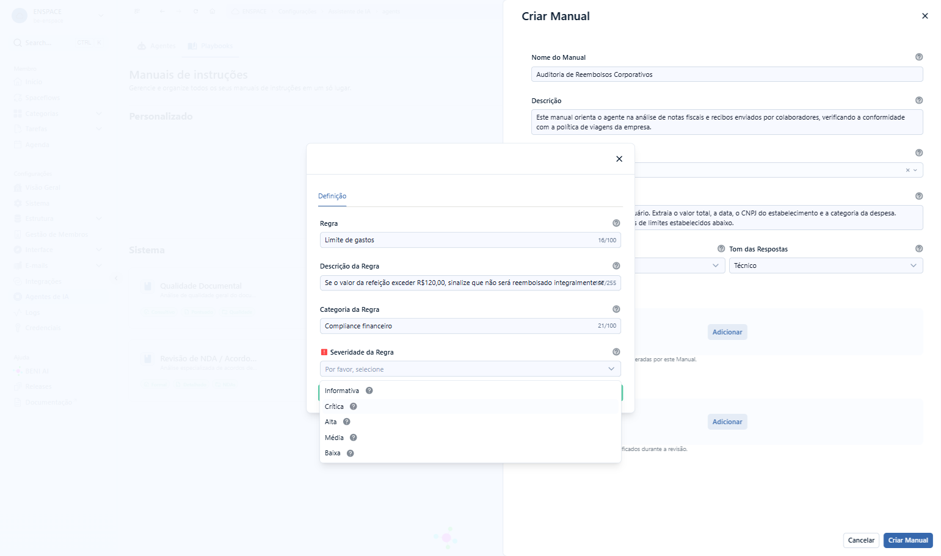Click the second Adicionar button near revisão

[x=727, y=422]
